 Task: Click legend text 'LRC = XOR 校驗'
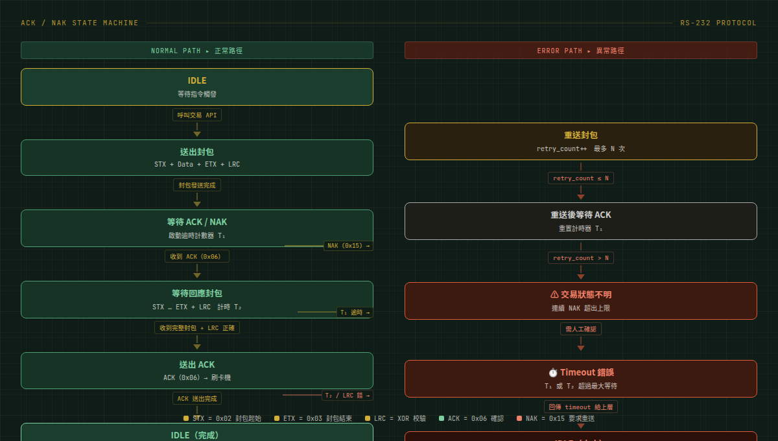[x=400, y=418]
